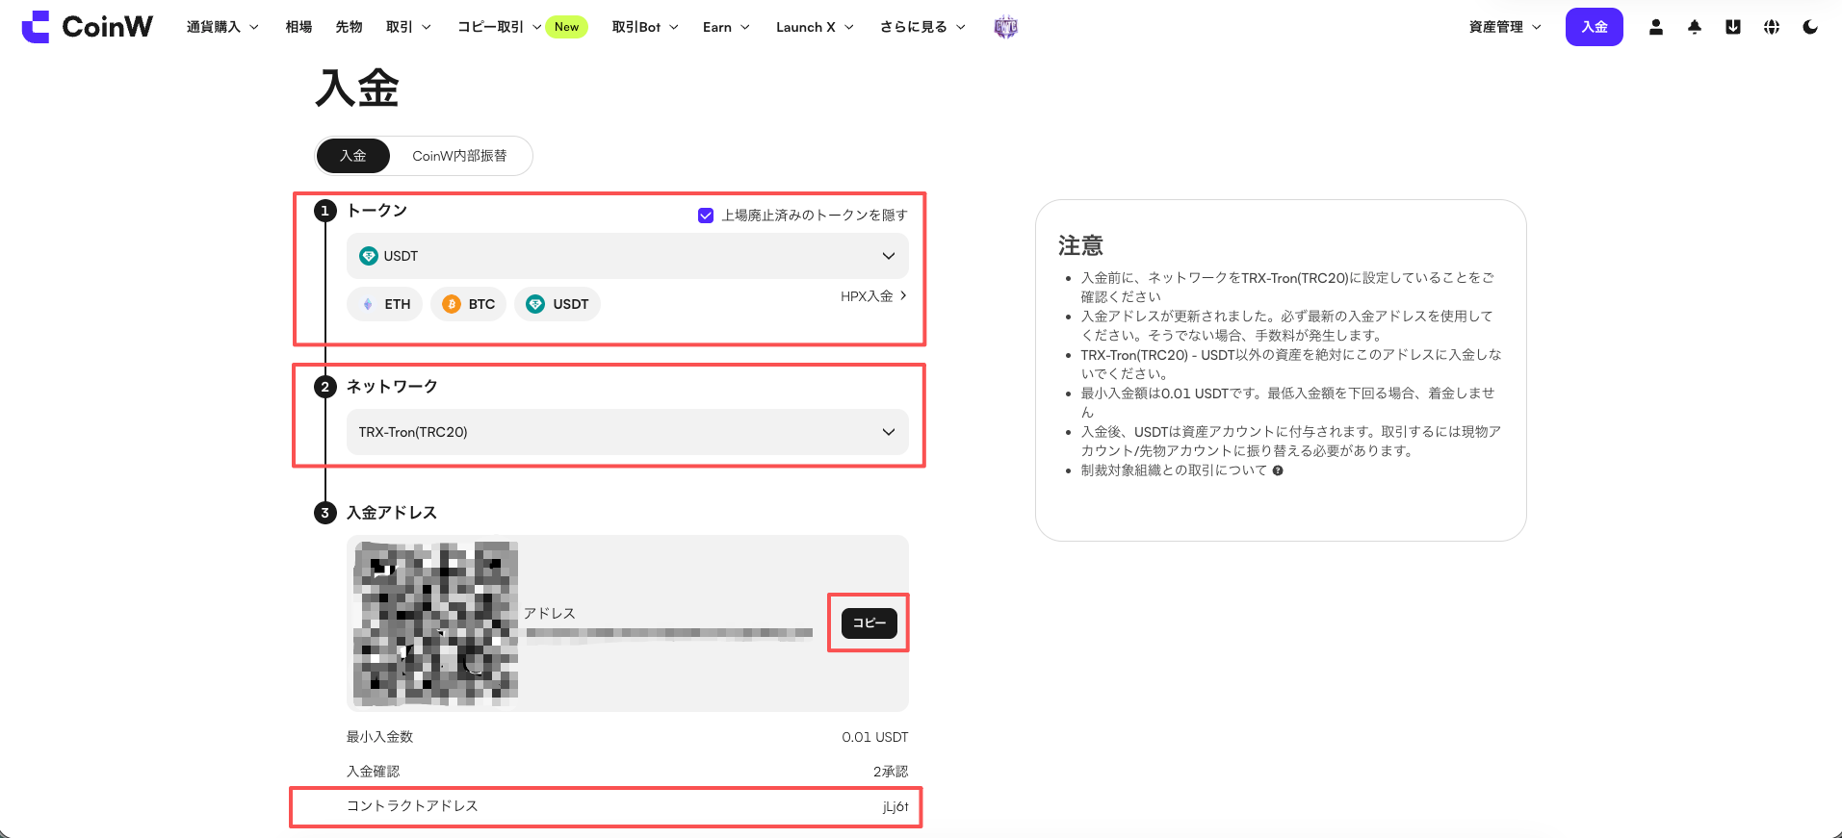Open the notifications bell icon
The image size is (1842, 838).
pyautogui.click(x=1695, y=27)
